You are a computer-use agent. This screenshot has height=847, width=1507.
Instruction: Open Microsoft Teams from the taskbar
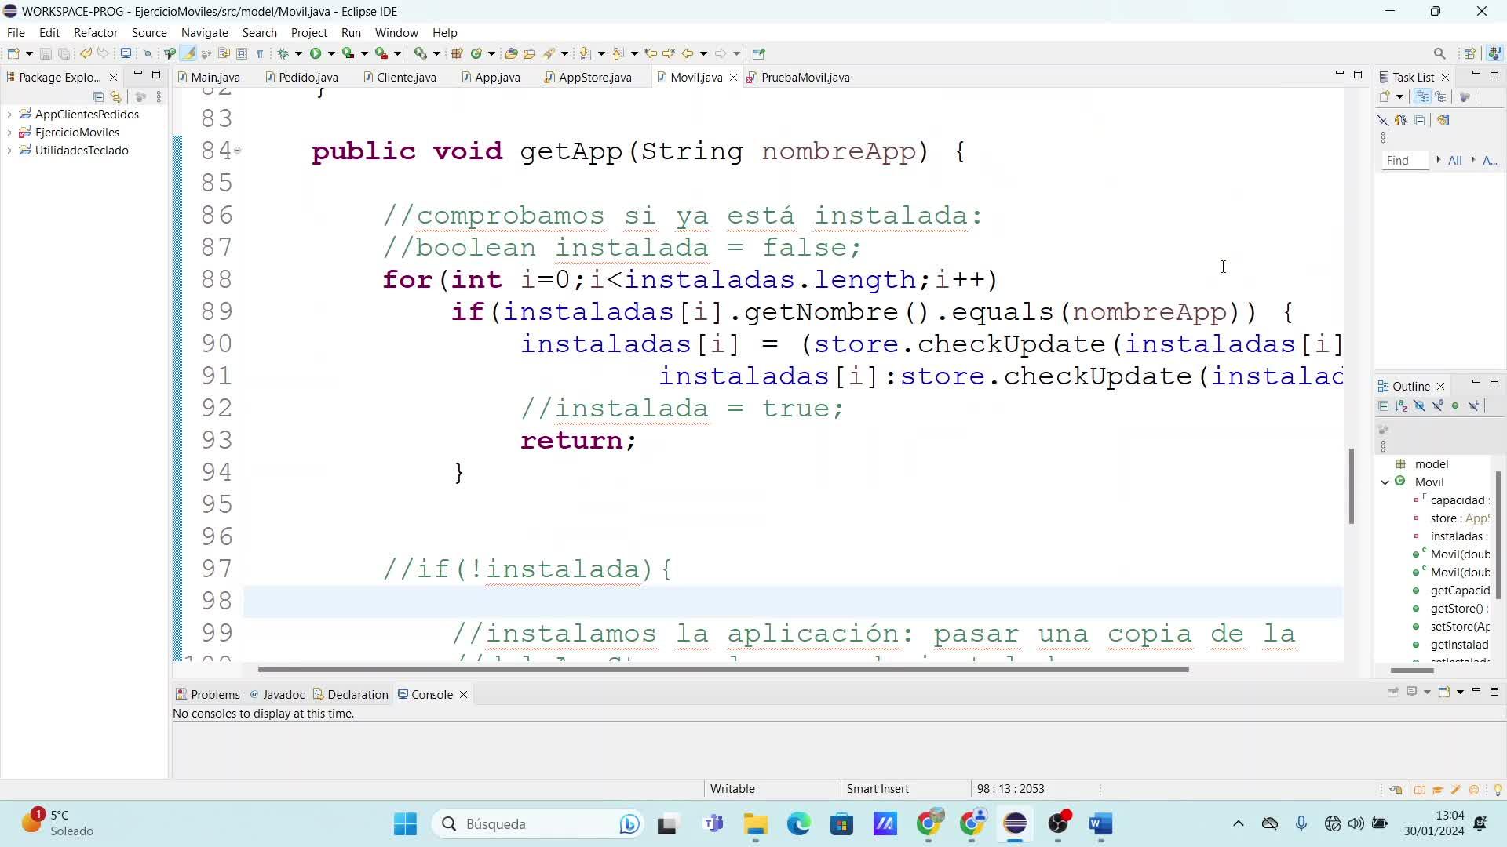click(713, 823)
